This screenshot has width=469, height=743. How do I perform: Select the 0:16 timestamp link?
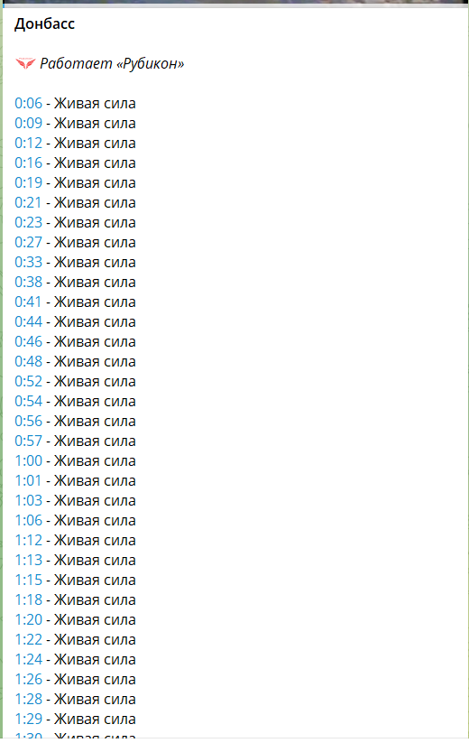point(28,163)
